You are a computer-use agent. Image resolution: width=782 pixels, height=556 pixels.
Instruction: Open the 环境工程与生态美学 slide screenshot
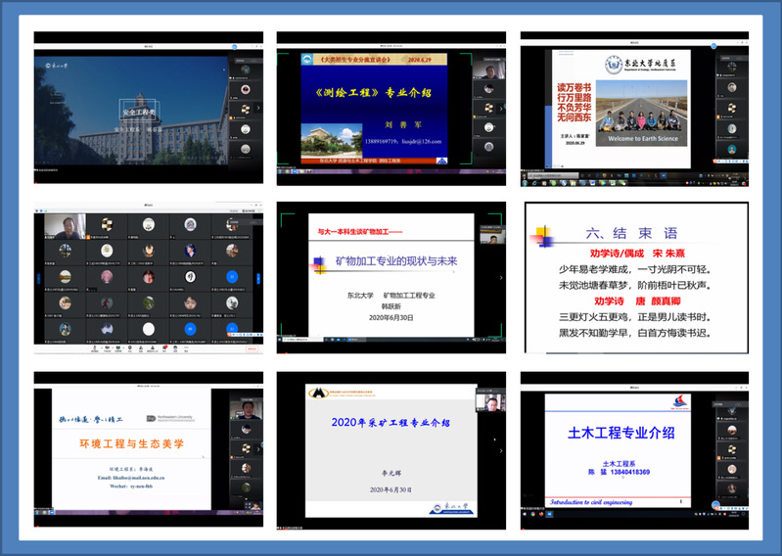coord(149,450)
